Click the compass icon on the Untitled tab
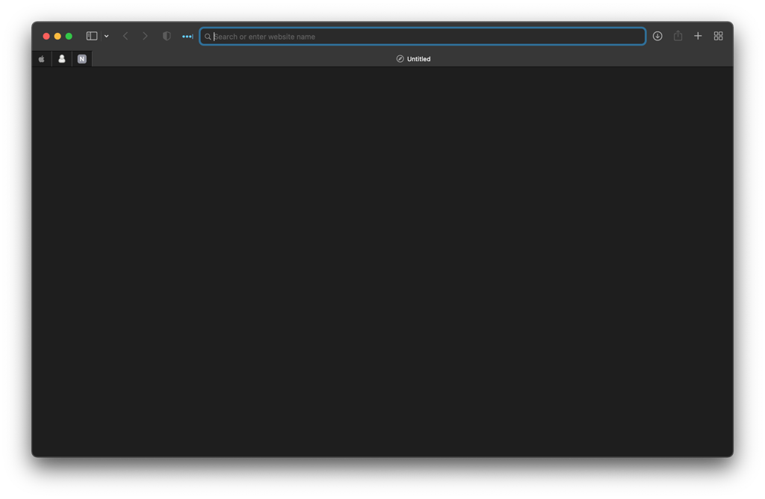Viewport: 765px width, 499px height. coord(400,58)
